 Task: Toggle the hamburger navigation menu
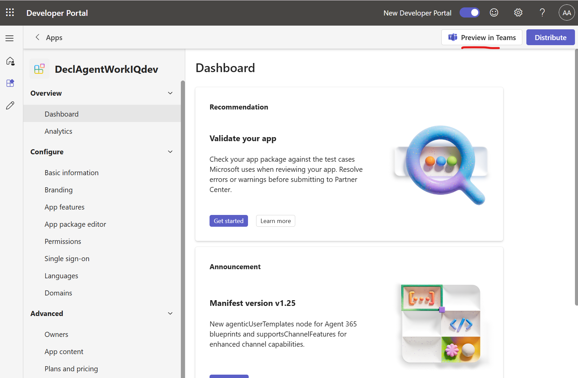9,38
